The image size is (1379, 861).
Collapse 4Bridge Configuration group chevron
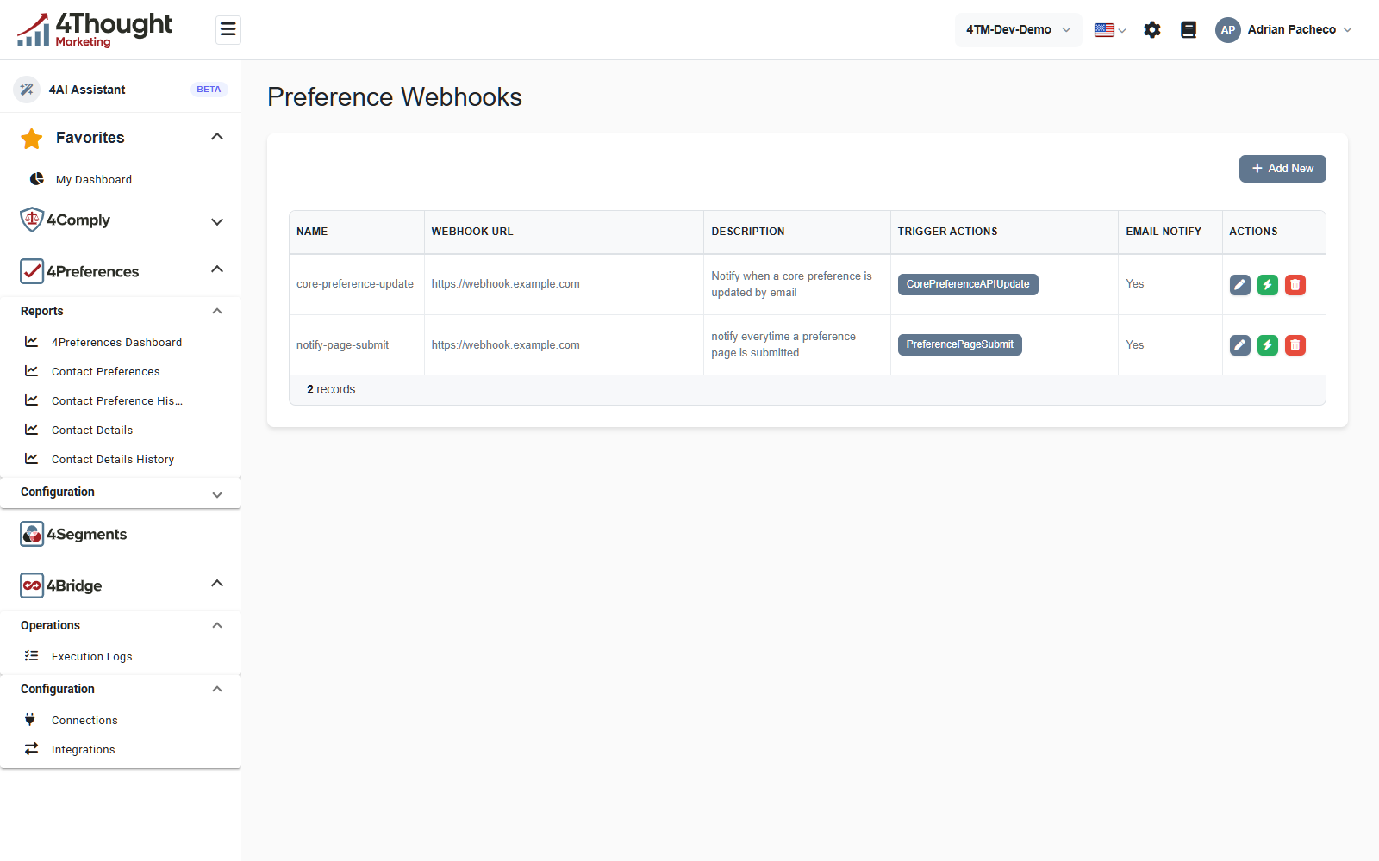click(217, 689)
